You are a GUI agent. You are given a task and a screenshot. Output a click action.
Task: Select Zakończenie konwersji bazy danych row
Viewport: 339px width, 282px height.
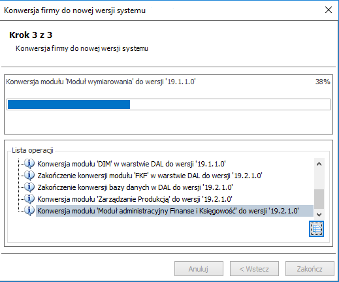[135, 187]
